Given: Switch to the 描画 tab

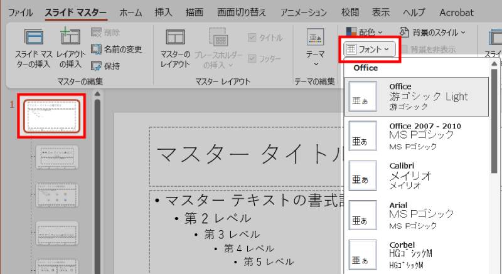Looking at the screenshot, I should (x=195, y=13).
